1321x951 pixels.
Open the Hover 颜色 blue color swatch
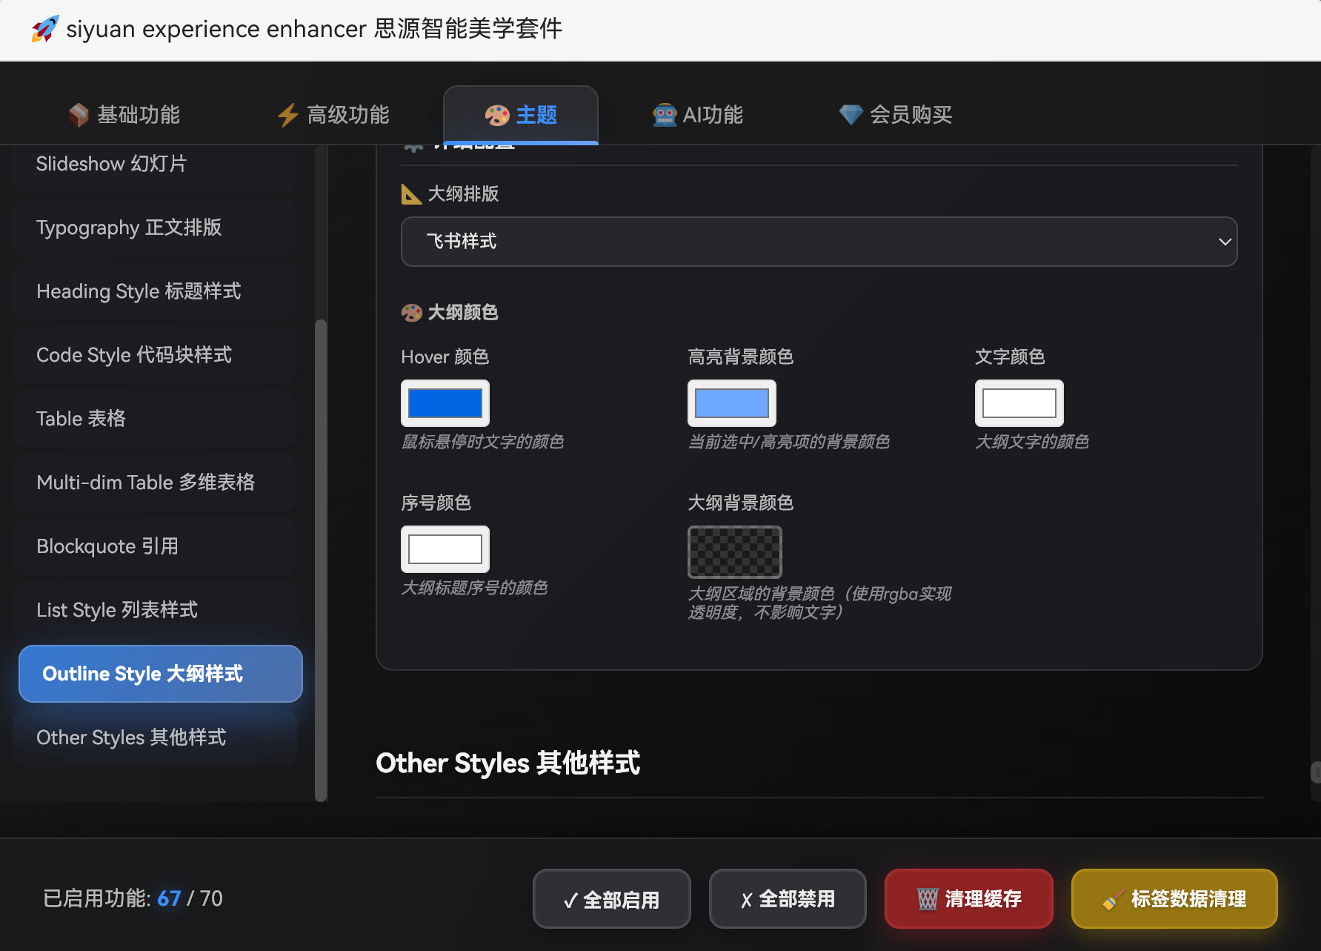coord(445,403)
